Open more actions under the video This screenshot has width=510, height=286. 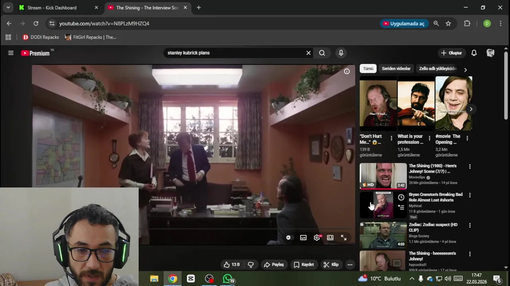click(x=350, y=265)
